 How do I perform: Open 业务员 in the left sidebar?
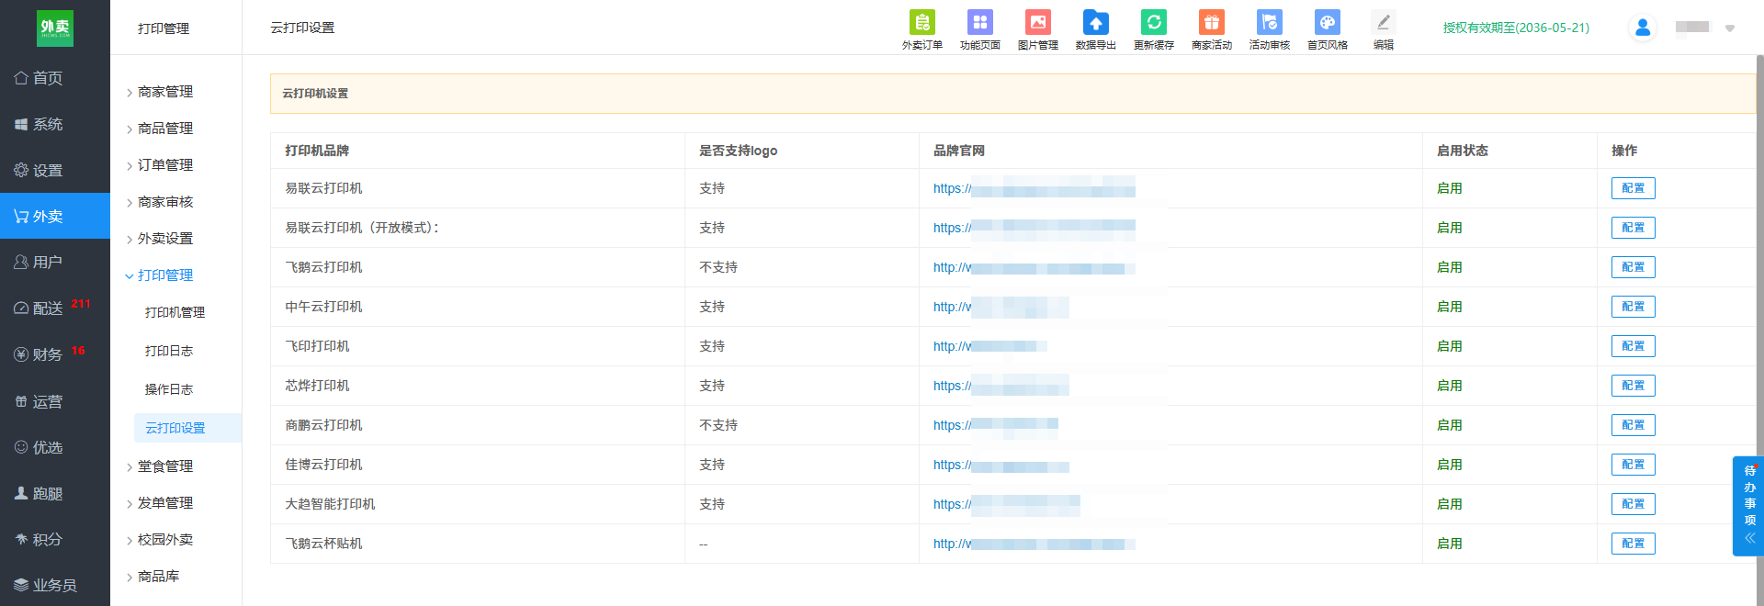pos(55,585)
